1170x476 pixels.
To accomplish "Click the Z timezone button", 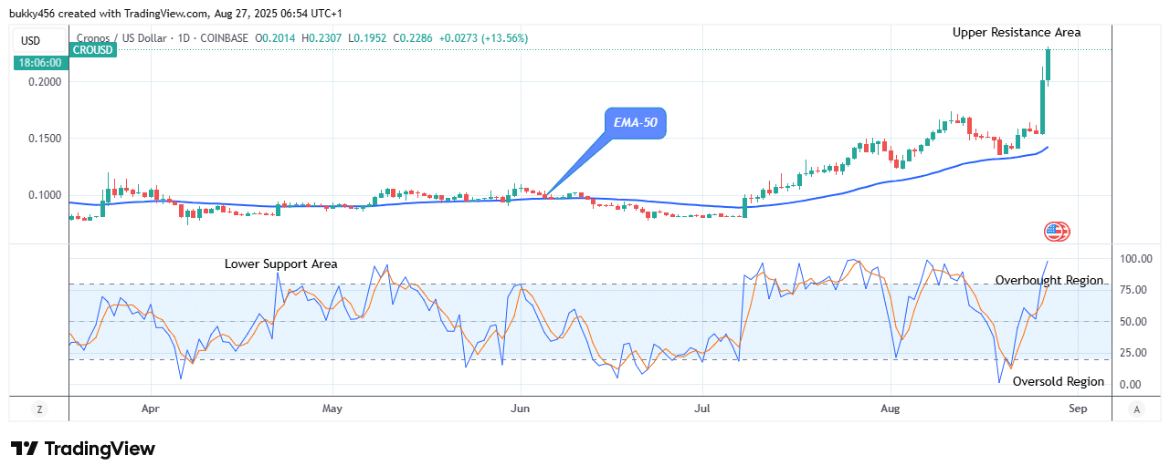I will pyautogui.click(x=39, y=410).
